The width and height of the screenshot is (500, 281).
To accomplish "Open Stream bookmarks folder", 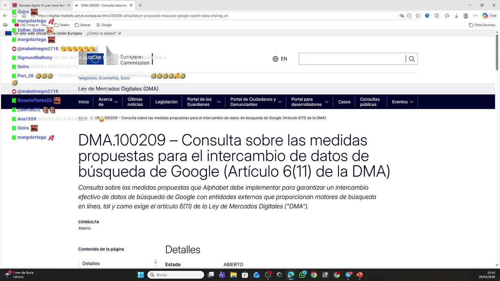I will pyautogui.click(x=62, y=25).
